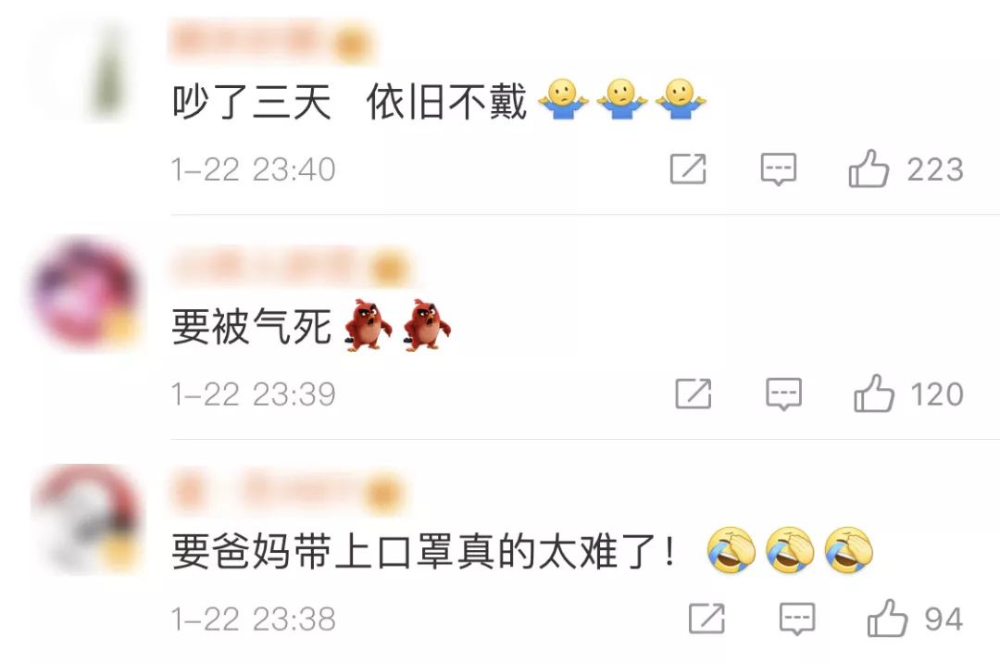1000x663 pixels.
Task: Select the comment text '要被气死'
Action: [252, 326]
